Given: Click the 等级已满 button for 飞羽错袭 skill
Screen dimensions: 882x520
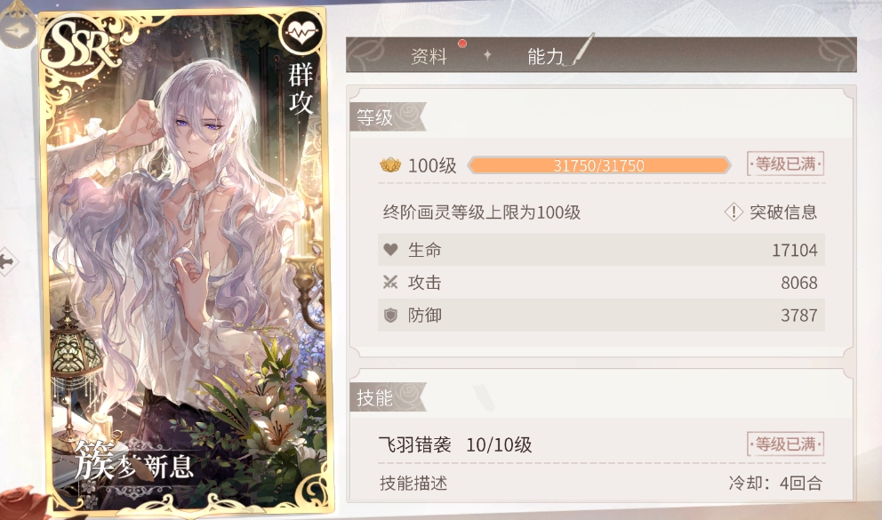Looking at the screenshot, I should (x=785, y=444).
